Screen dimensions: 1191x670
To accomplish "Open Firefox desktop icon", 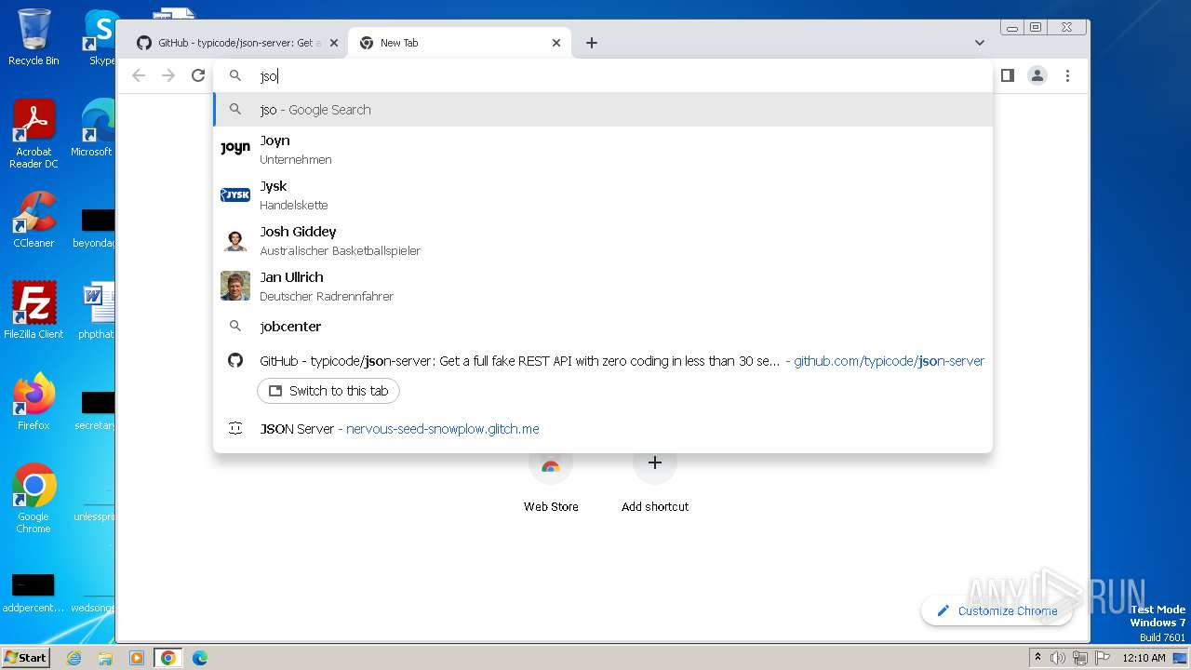I will click(x=33, y=402).
